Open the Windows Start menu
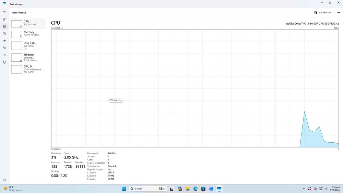343x193 pixels. click(x=124, y=189)
